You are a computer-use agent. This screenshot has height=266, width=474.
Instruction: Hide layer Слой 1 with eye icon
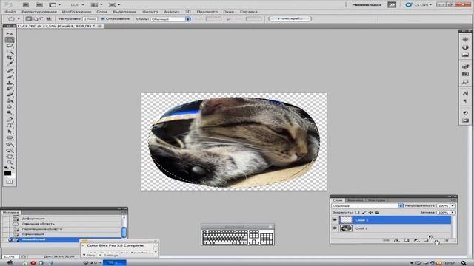[x=335, y=220]
